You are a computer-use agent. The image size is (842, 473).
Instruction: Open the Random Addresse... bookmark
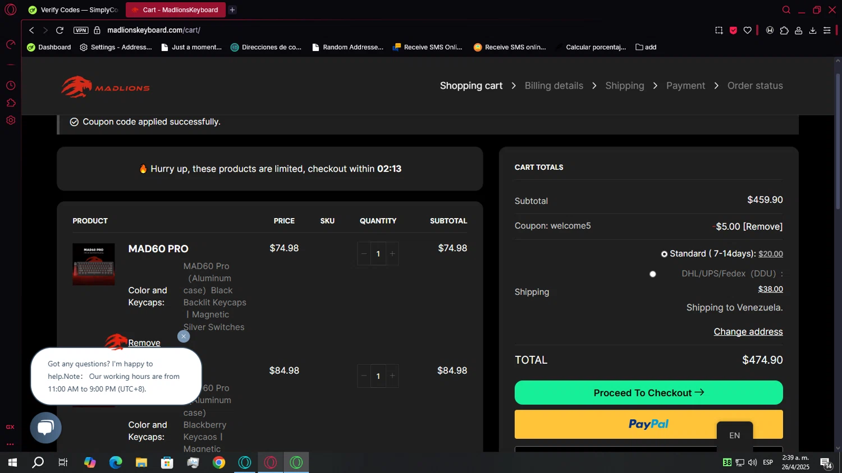coord(347,47)
